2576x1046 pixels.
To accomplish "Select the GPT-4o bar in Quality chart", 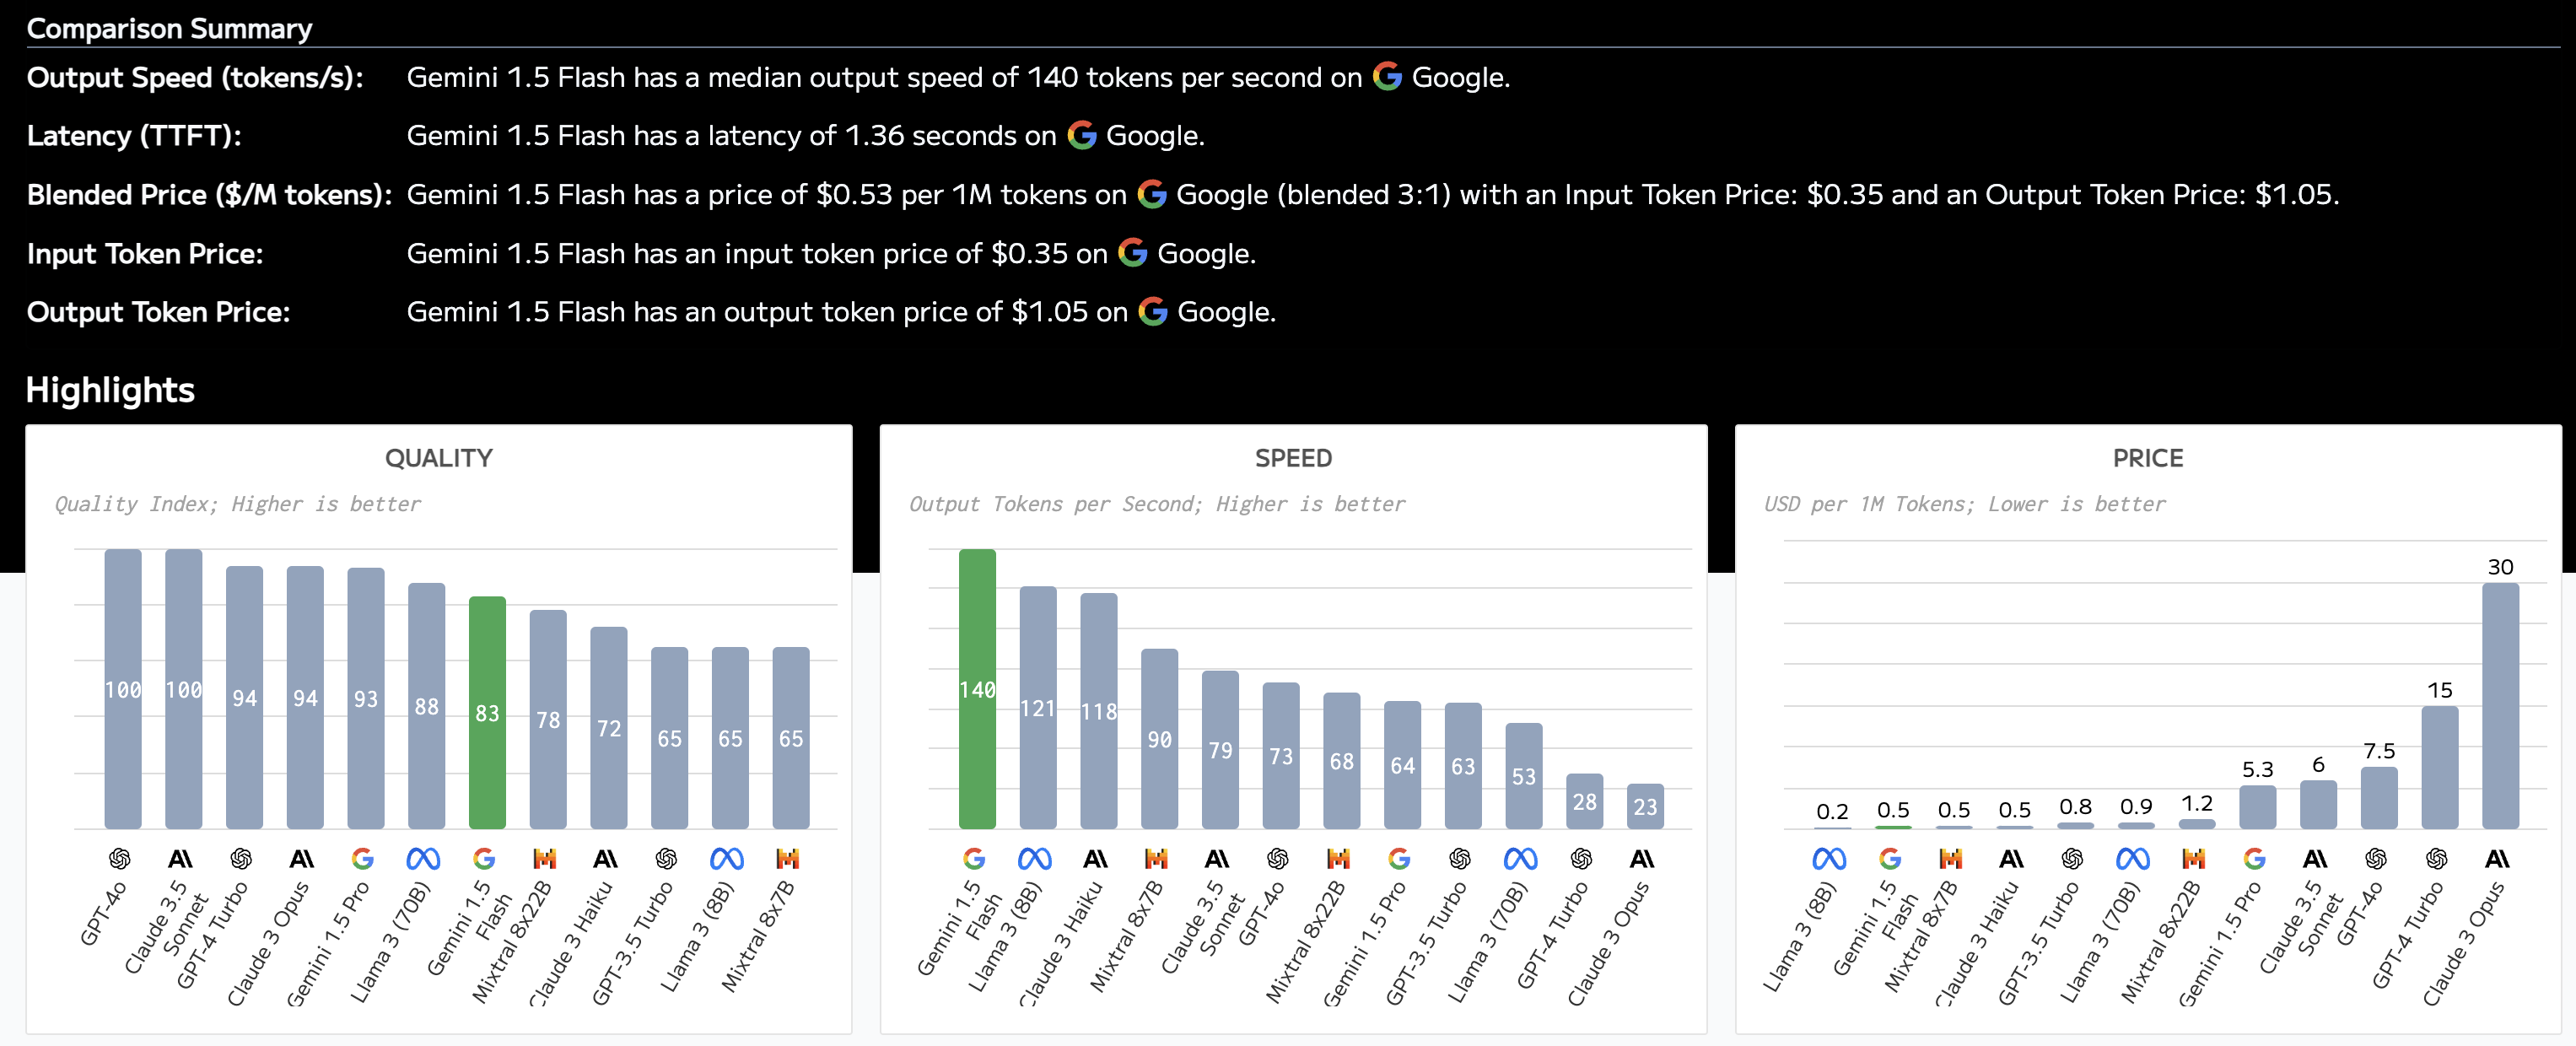I will pyautogui.click(x=123, y=689).
